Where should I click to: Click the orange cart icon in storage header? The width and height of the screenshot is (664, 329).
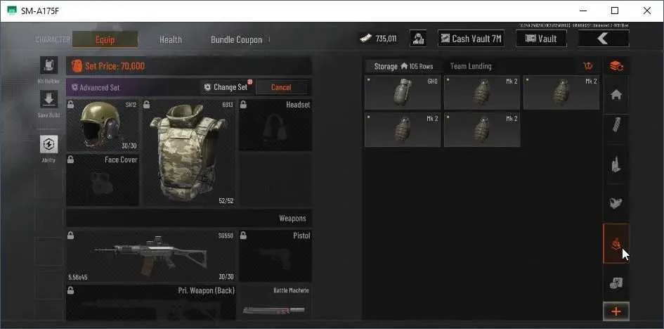tap(588, 66)
